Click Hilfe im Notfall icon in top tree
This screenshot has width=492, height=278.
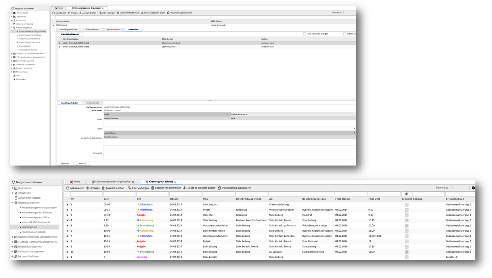(14, 13)
